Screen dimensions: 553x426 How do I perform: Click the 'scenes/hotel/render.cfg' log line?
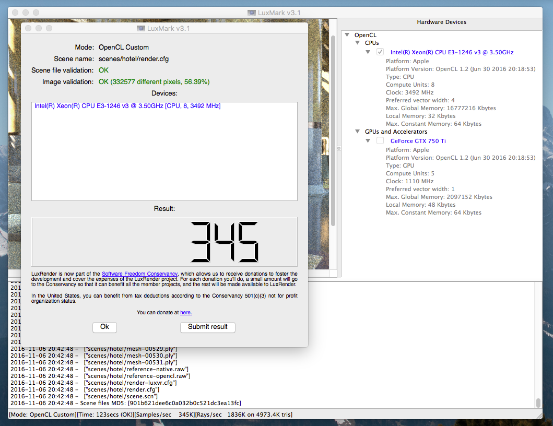tap(85, 389)
